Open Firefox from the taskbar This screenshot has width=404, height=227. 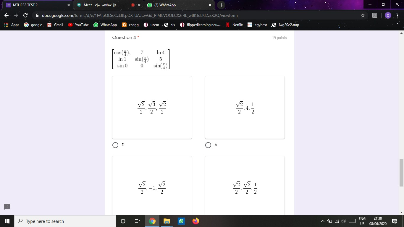[x=195, y=221]
